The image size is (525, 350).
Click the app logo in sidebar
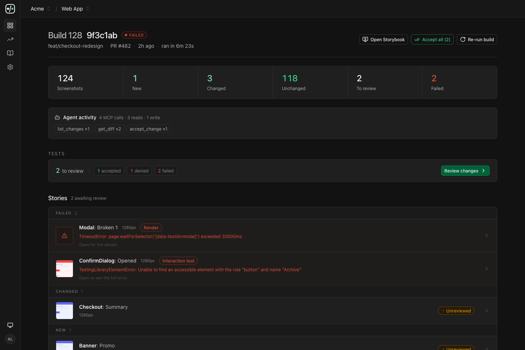(10, 9)
